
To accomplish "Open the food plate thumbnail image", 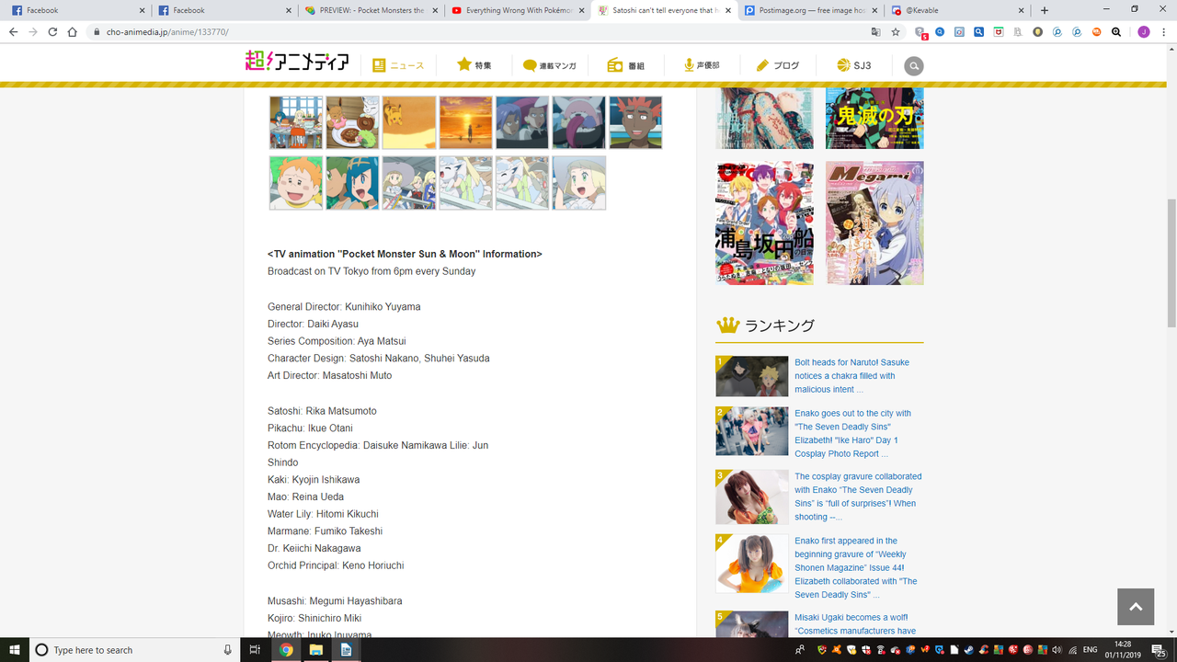I will (352, 122).
